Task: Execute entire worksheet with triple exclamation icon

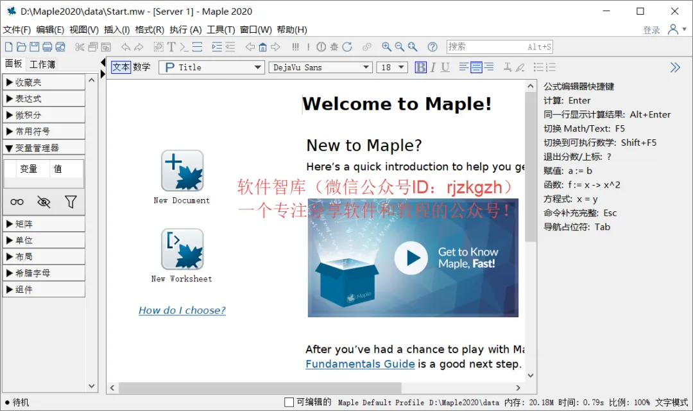Action: click(295, 47)
